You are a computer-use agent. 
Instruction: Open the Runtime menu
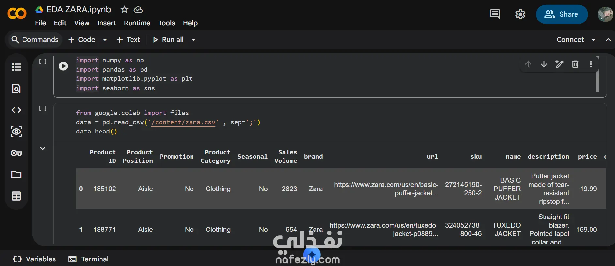[137, 23]
